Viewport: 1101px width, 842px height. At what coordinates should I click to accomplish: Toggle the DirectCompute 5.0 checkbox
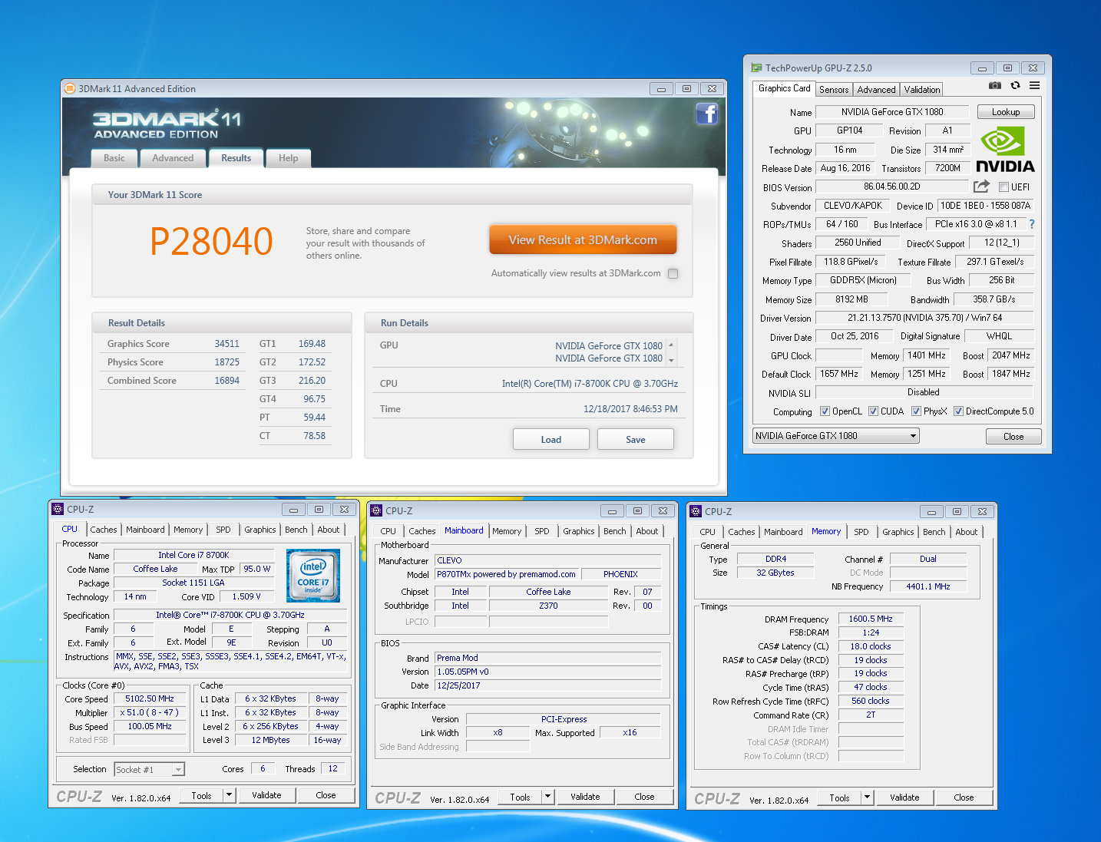(x=958, y=411)
